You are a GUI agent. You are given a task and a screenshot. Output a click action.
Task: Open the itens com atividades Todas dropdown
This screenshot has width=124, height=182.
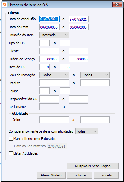pos(87,131)
